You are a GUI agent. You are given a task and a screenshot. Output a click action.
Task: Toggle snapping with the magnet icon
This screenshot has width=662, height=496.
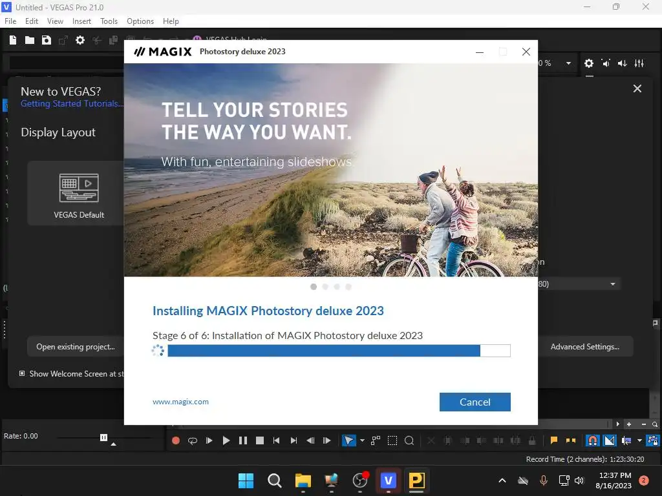pyautogui.click(x=592, y=440)
